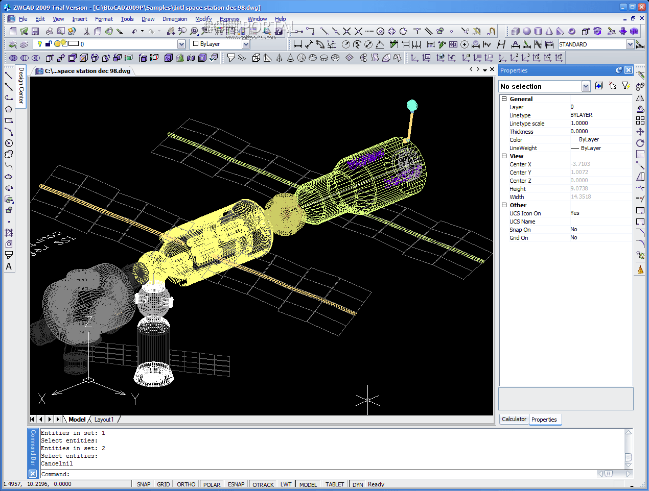
Task: Pick the Text tool (letter A)
Action: click(x=9, y=266)
